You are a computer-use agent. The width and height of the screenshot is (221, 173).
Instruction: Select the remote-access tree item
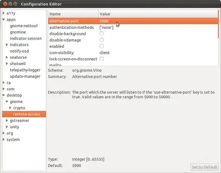(x=24, y=114)
